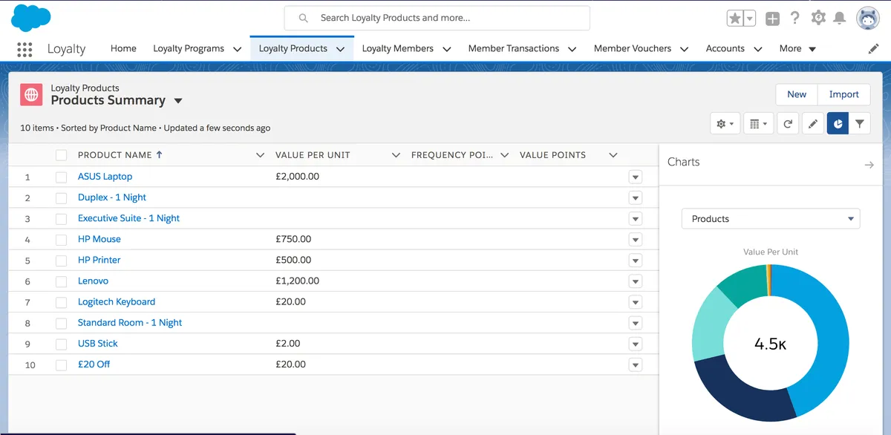The height and width of the screenshot is (435, 891).
Task: Open the Help question mark icon
Action: 795,18
